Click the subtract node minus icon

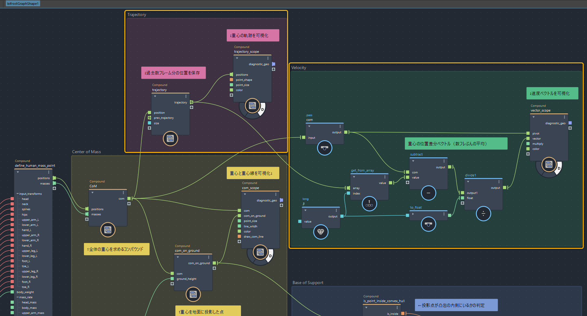pos(428,193)
